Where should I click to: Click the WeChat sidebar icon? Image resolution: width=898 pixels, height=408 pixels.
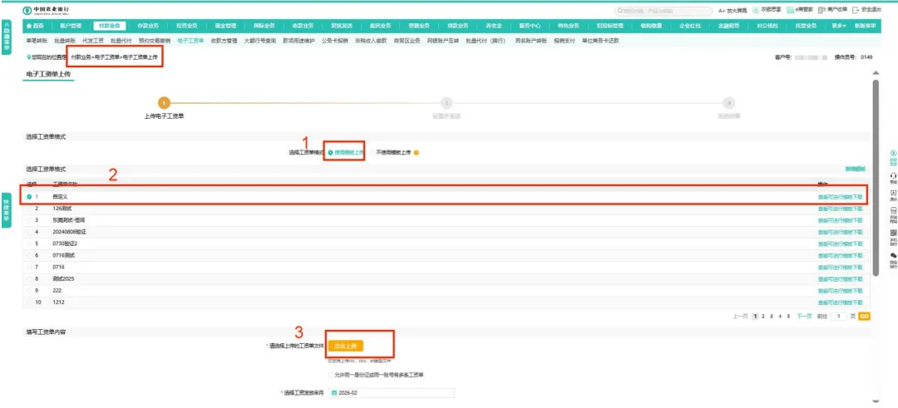[893, 255]
